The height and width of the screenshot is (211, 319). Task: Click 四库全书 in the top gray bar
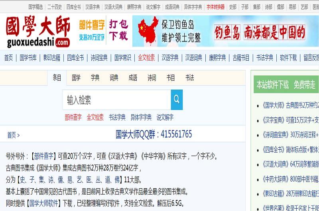pos(74,7)
